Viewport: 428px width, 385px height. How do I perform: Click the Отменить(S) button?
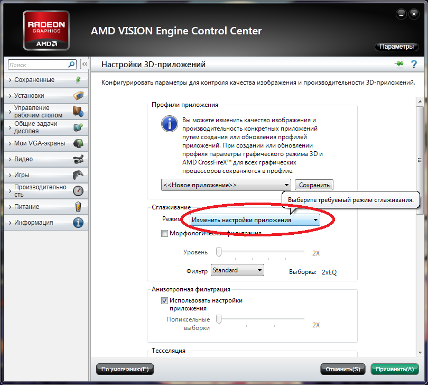tap(343, 369)
